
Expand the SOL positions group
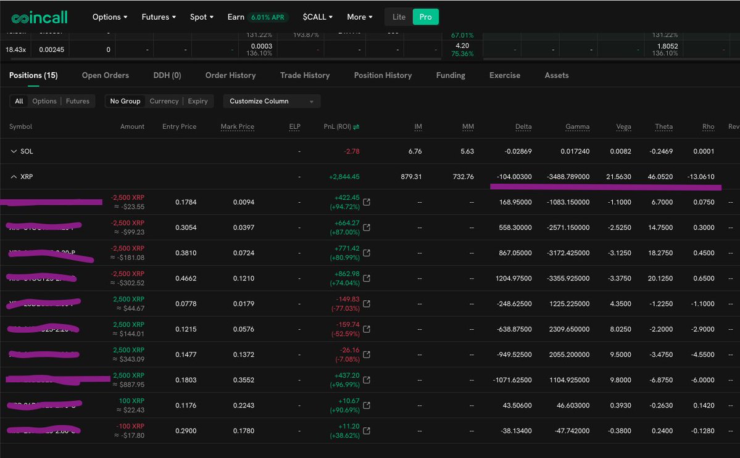coord(14,152)
